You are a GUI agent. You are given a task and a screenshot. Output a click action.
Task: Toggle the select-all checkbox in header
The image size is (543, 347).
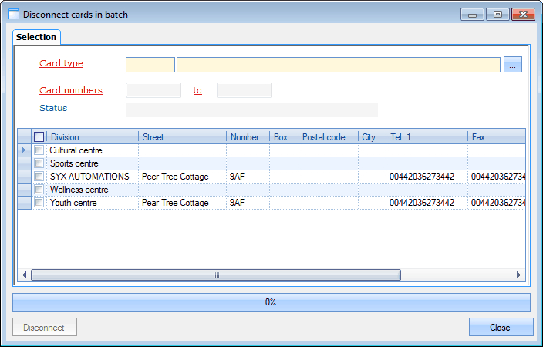tap(39, 137)
